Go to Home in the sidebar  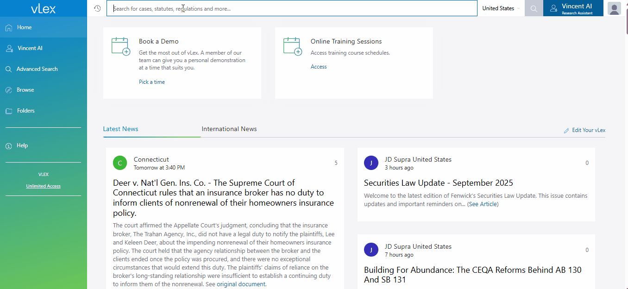pos(24,27)
